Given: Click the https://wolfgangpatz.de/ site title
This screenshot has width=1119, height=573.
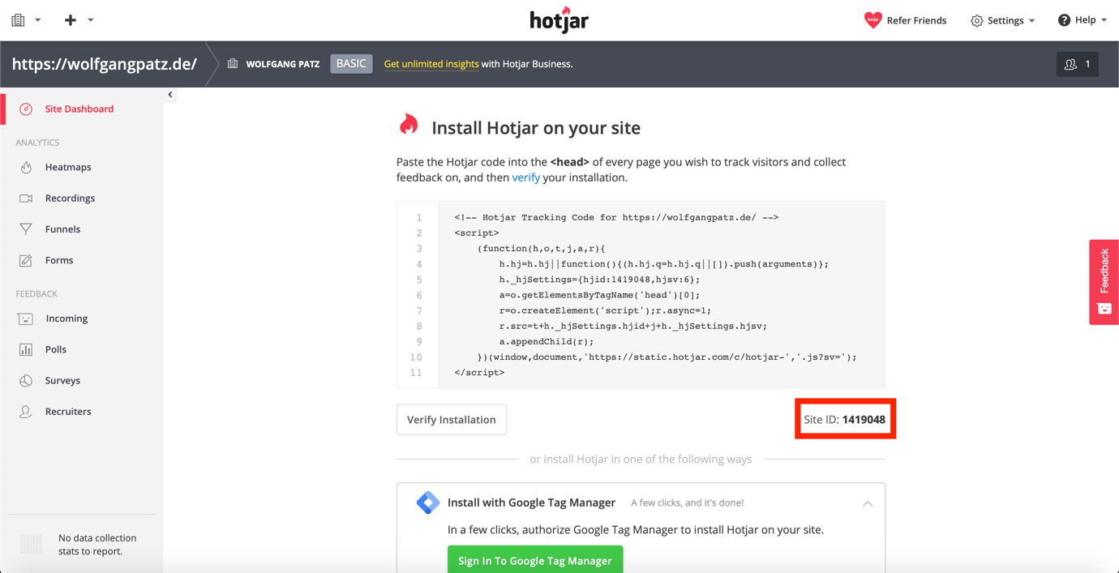Looking at the screenshot, I should pos(105,64).
